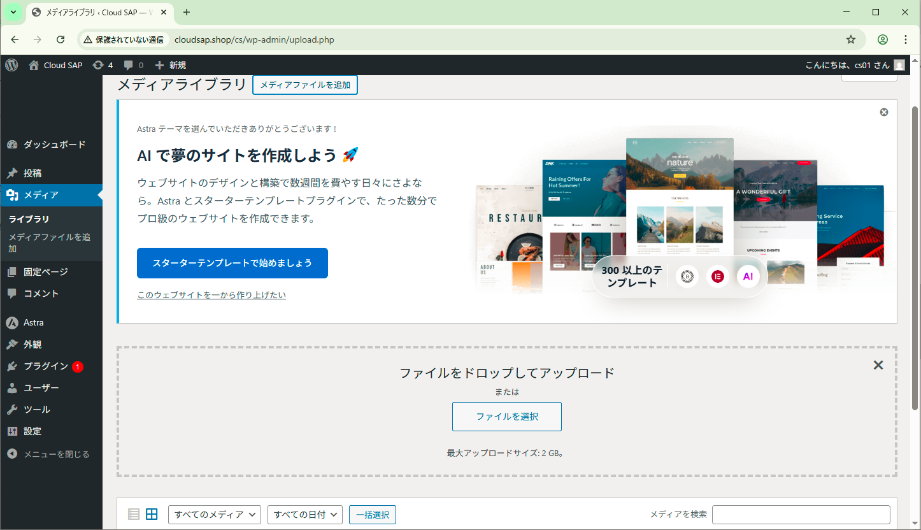
Task: Open the comments bubble icon in admin bar
Action: 128,65
